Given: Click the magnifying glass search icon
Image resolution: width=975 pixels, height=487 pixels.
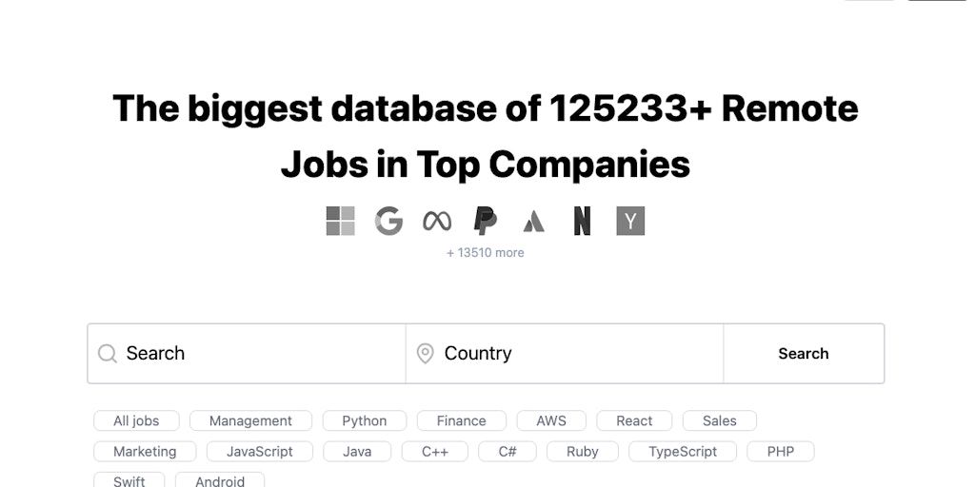Looking at the screenshot, I should (108, 354).
